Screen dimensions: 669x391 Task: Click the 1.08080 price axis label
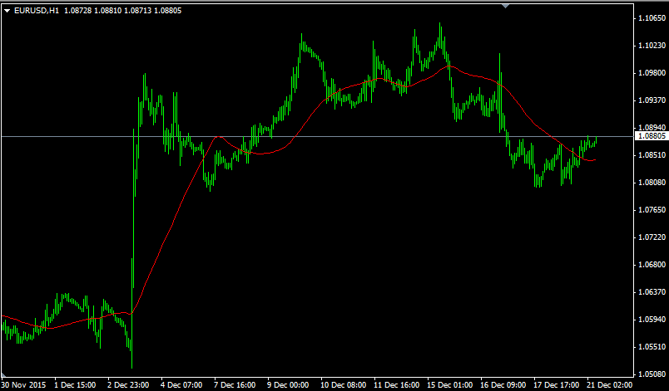pos(652,183)
